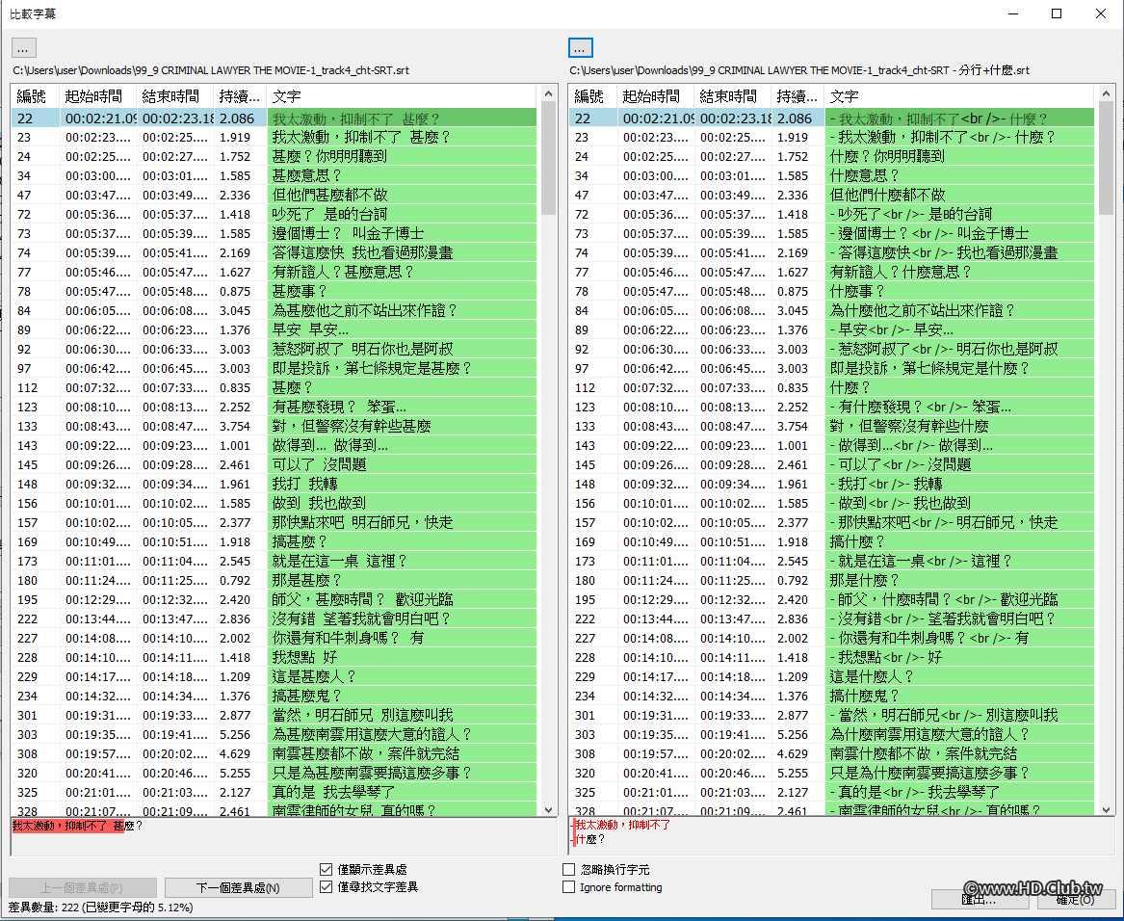Enable the 僅顯示差異處 checkbox

pos(327,868)
